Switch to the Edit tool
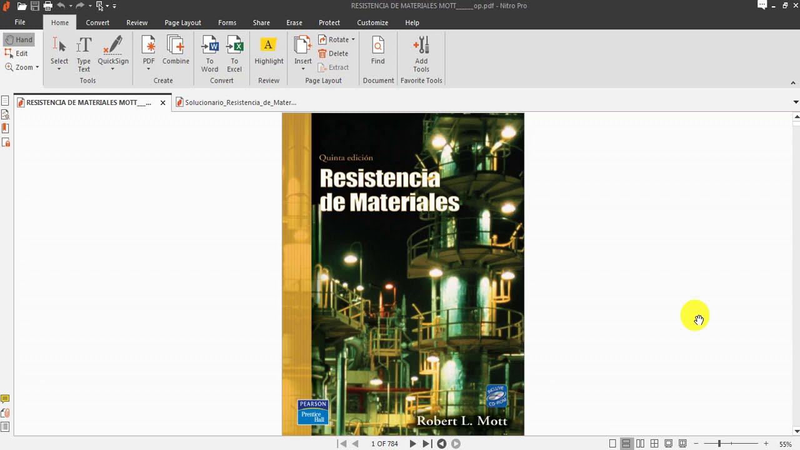Screen dimensions: 800x450 16,53
